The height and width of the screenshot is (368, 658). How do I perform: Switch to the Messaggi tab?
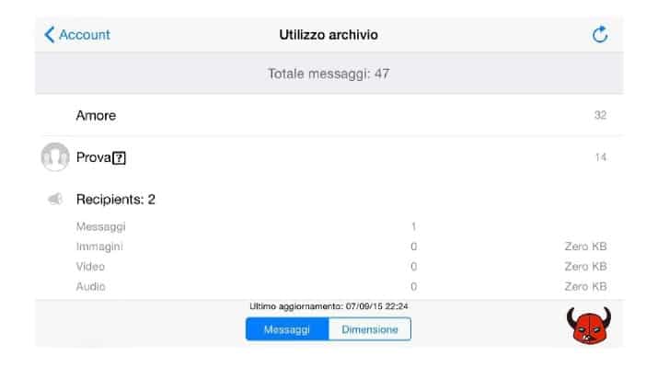click(287, 329)
